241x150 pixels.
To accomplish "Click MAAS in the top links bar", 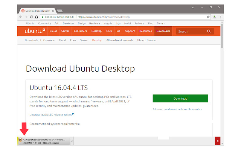I will (128, 23).
